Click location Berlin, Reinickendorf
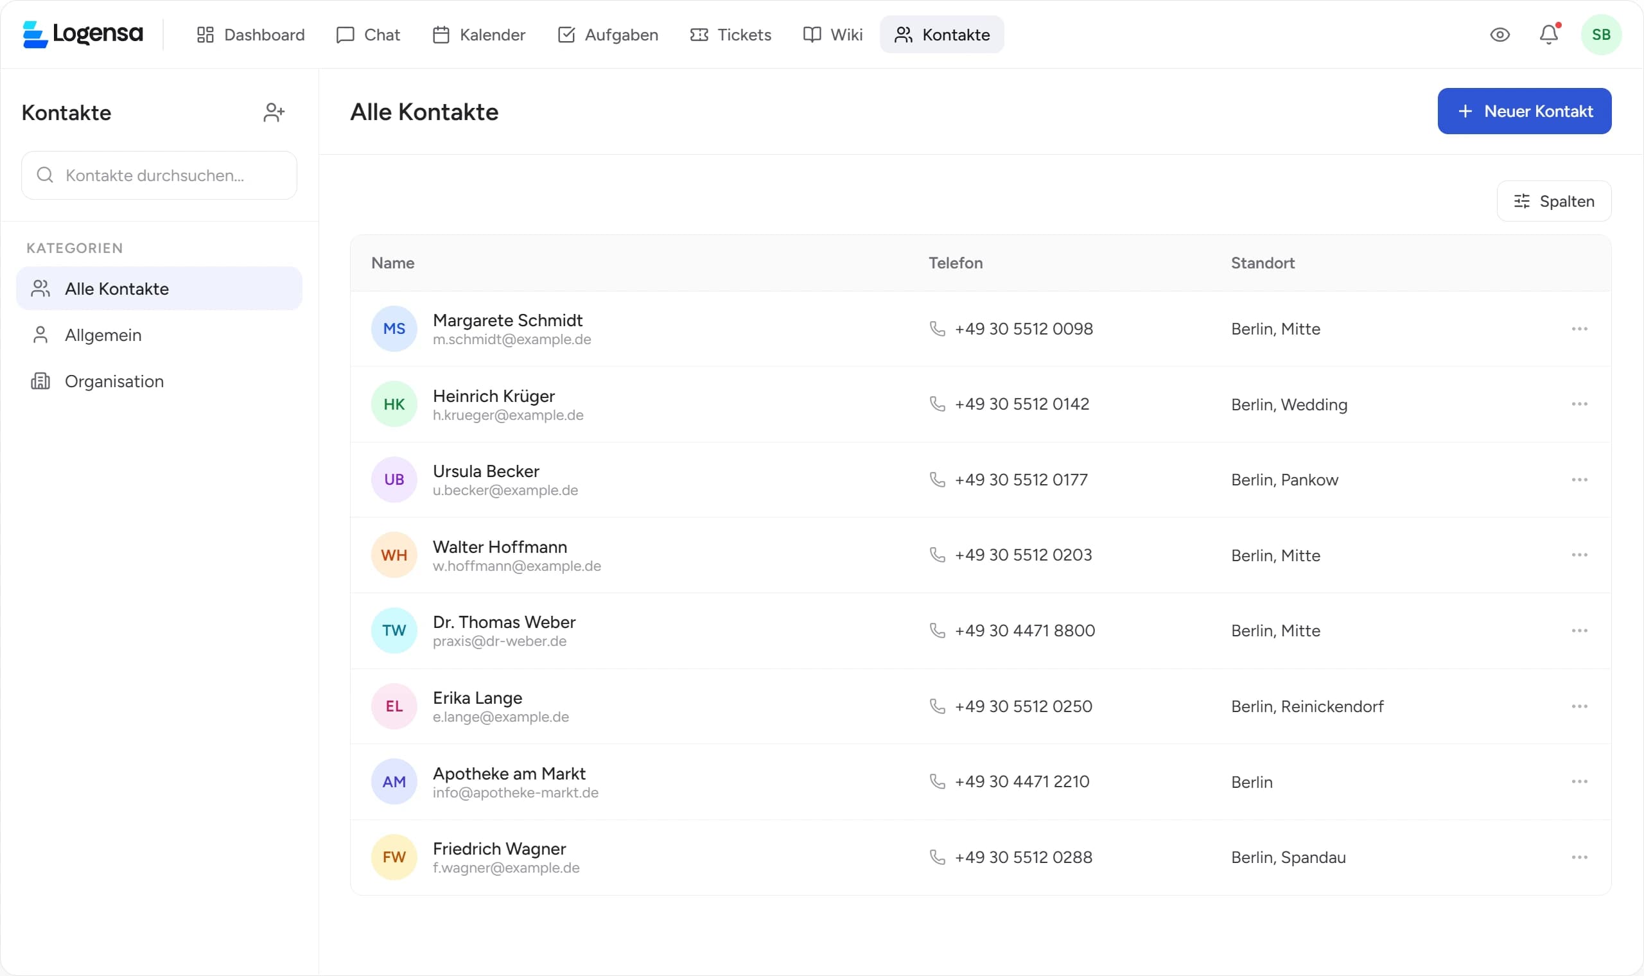 pos(1307,706)
